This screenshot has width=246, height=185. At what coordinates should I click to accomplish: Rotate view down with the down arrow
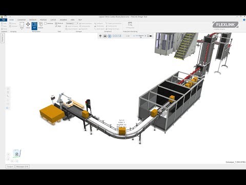(8, 159)
